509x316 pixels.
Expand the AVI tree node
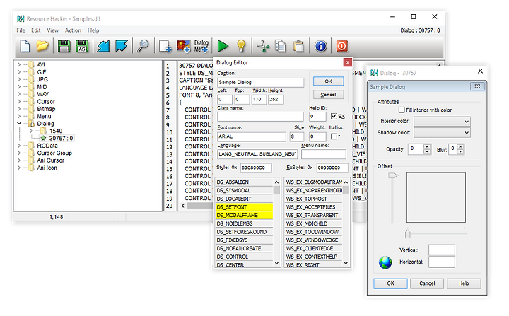19,64
